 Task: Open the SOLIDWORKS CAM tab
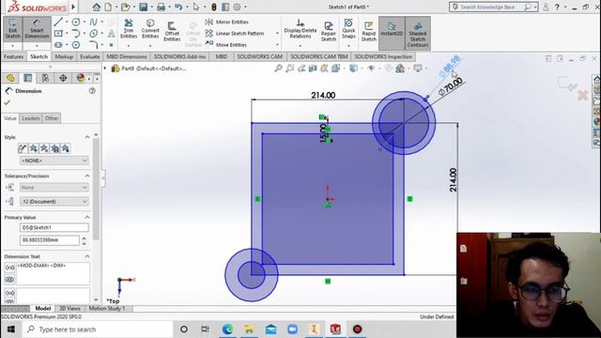point(259,56)
